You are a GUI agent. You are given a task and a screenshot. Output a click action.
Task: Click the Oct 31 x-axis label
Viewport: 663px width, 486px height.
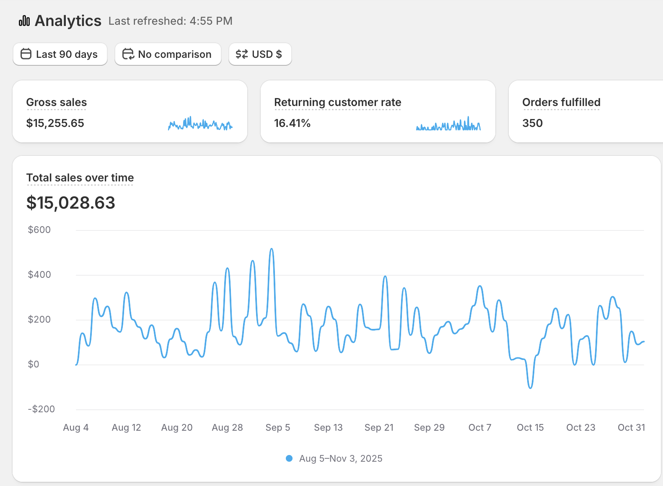point(631,427)
